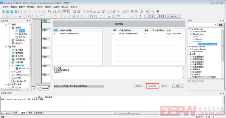Click the blue down arrow ladder icon
This screenshot has height=118, width=226.
[145, 16]
